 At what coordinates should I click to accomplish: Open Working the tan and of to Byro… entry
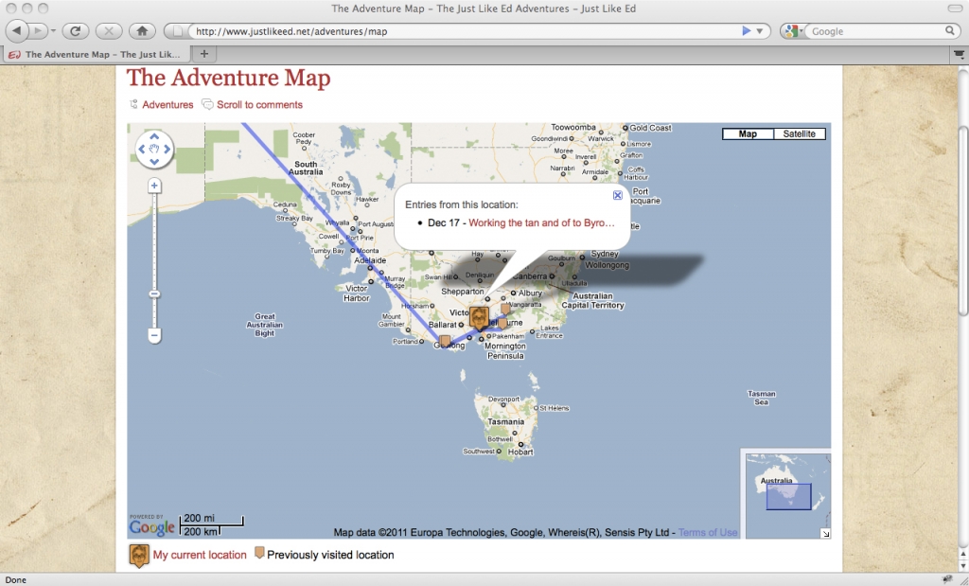click(541, 222)
